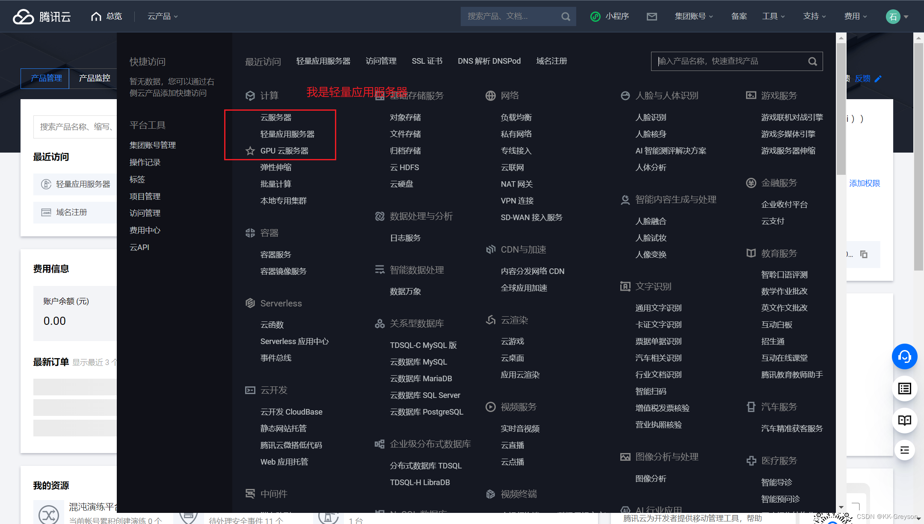This screenshot has height=524, width=924.
Task: Open 轻量应用服务器 under 计算
Action: click(x=287, y=134)
